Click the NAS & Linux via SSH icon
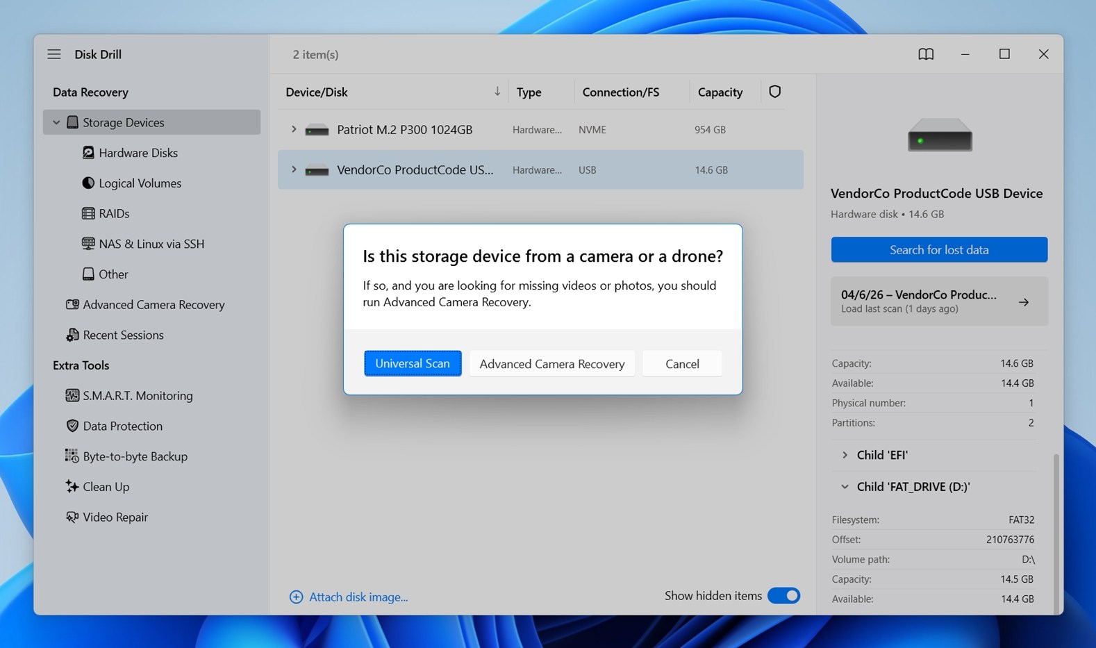1096x648 pixels. coord(88,244)
